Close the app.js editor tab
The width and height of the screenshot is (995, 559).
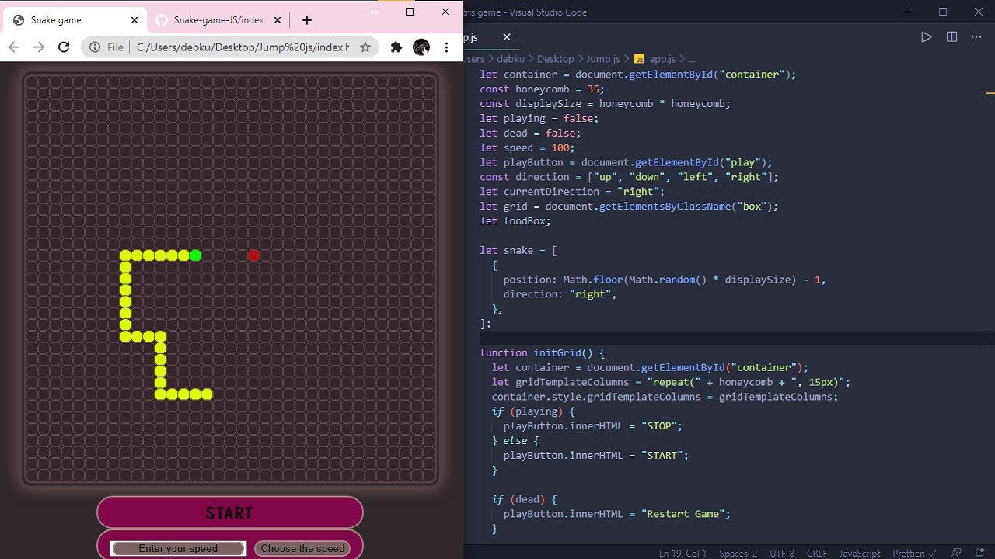click(x=507, y=36)
